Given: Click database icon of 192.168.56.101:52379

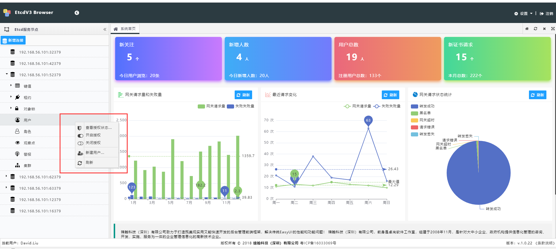Looking at the screenshot, I should 13,74.
